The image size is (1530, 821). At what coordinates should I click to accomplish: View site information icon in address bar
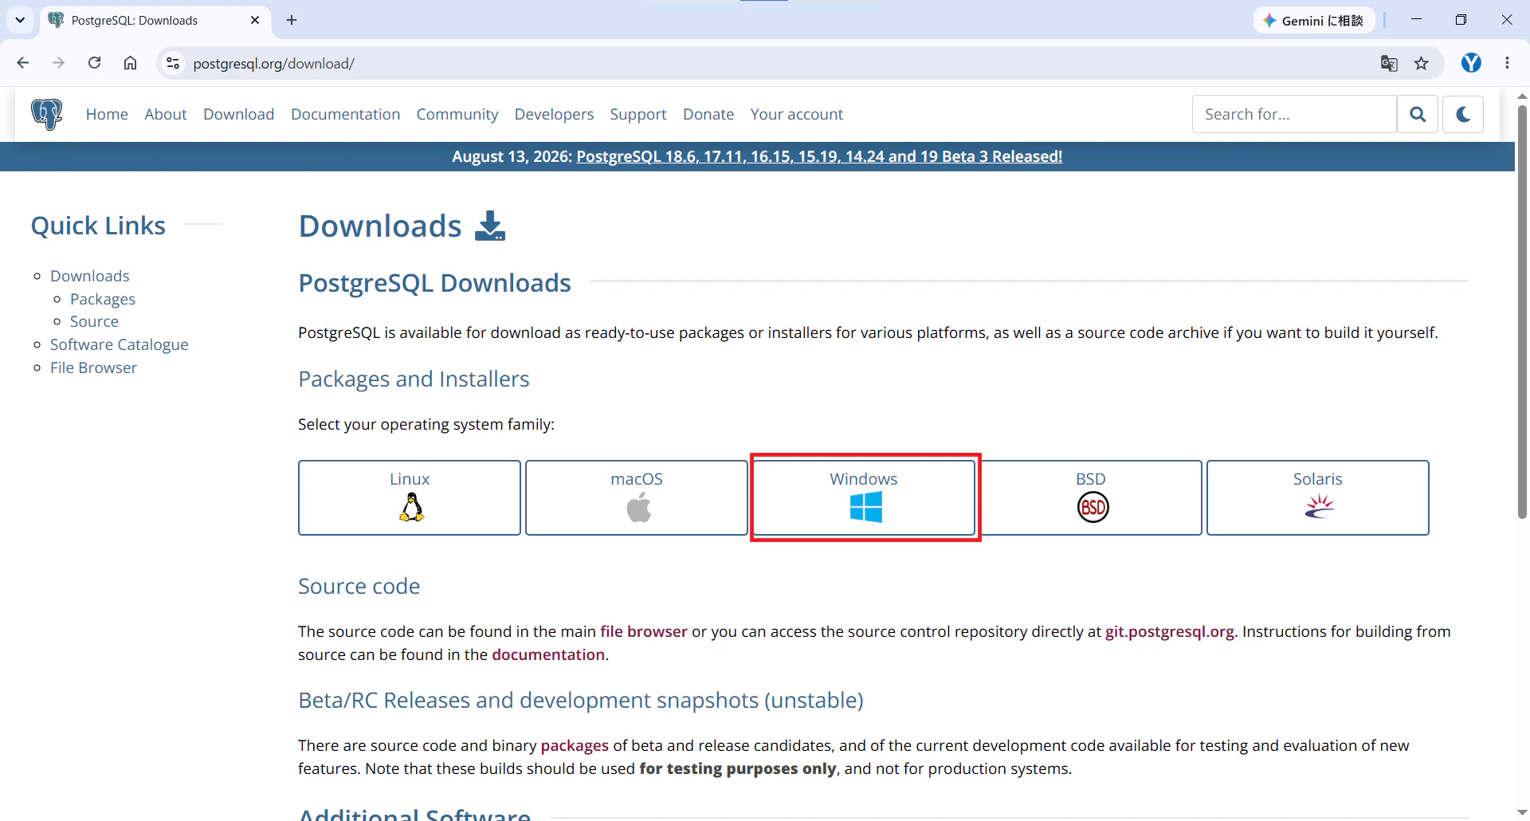[x=173, y=63]
